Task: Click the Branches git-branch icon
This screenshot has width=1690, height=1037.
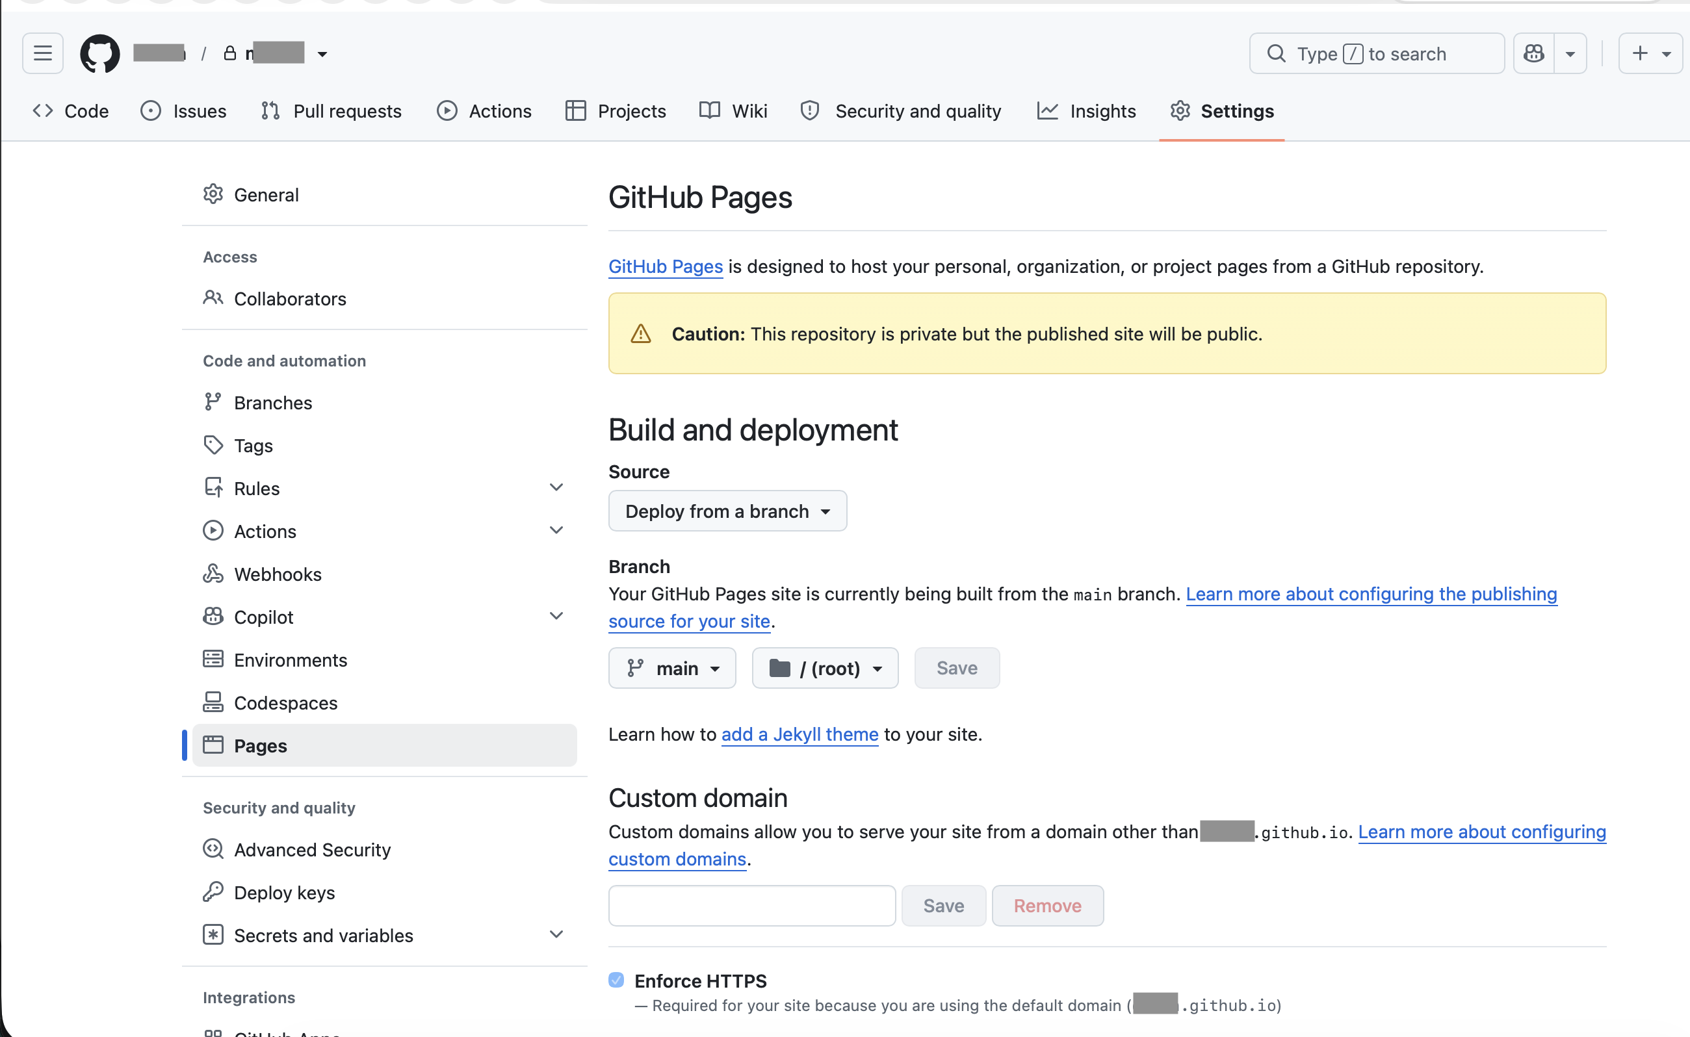Action: tap(213, 402)
